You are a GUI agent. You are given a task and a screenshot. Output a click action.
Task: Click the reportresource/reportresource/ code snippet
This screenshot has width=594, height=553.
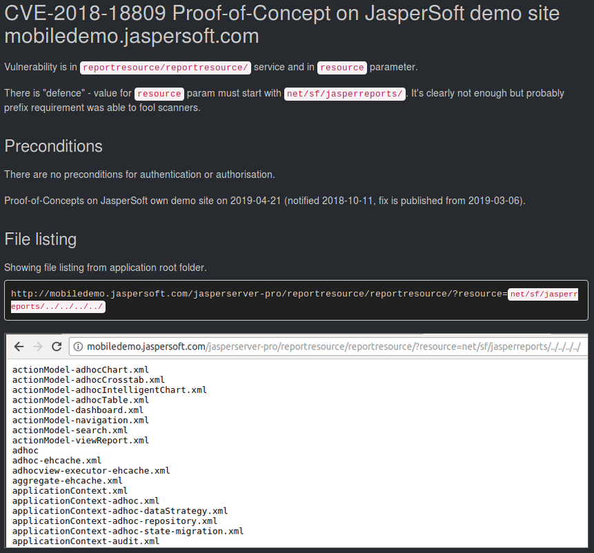coord(165,68)
